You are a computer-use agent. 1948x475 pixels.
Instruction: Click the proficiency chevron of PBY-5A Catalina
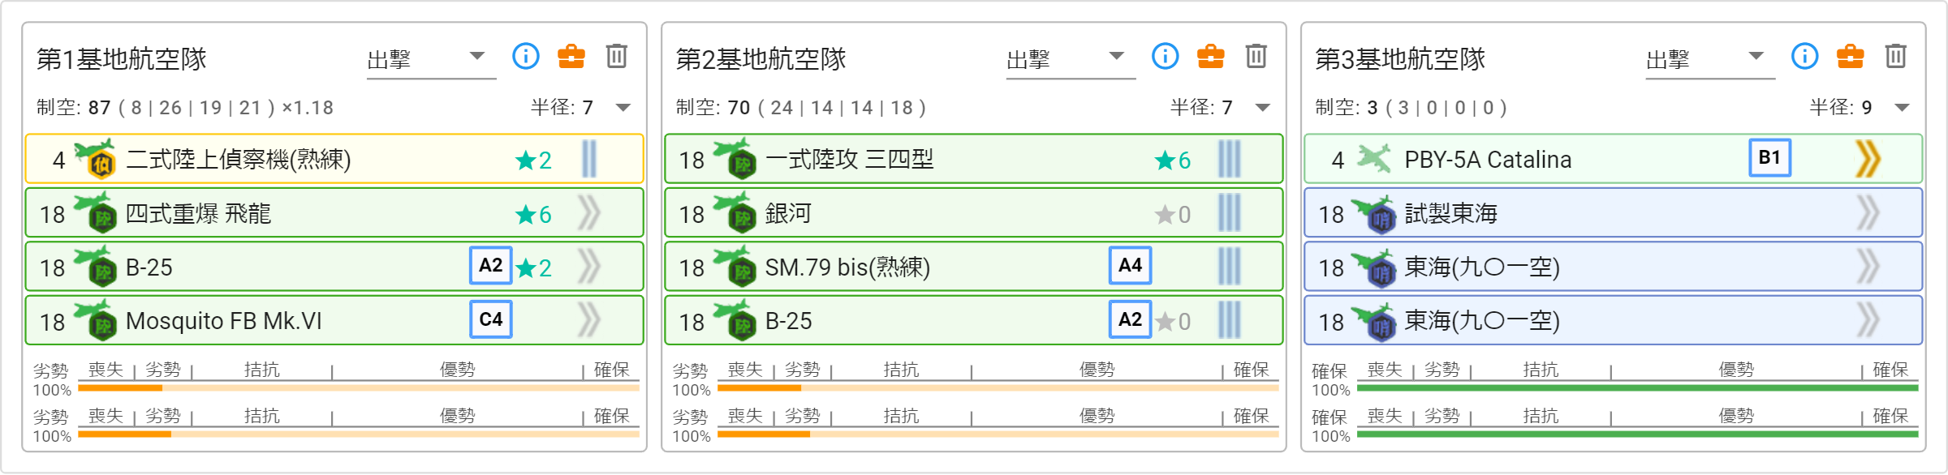(1868, 159)
